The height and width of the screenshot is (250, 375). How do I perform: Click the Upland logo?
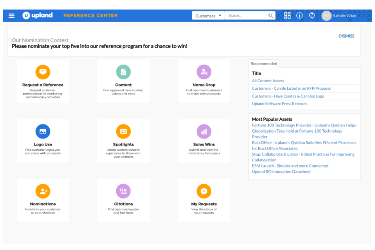point(37,15)
